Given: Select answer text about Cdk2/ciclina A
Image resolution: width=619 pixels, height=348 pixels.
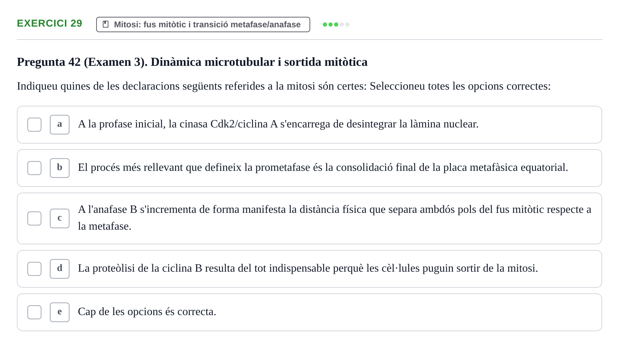Looking at the screenshot, I should click(278, 124).
